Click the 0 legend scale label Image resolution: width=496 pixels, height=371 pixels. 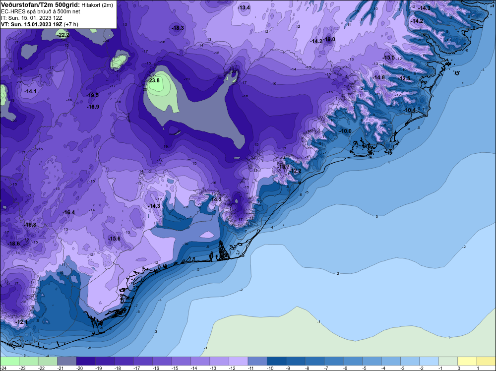[x=459, y=368]
